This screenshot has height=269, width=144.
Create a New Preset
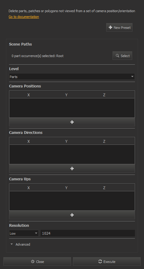(119, 27)
